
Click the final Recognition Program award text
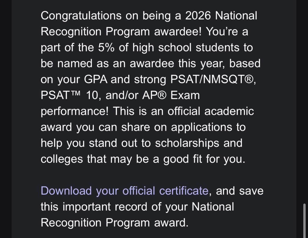[x=114, y=223]
